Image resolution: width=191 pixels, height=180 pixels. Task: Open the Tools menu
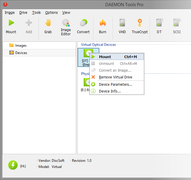tap(36, 13)
